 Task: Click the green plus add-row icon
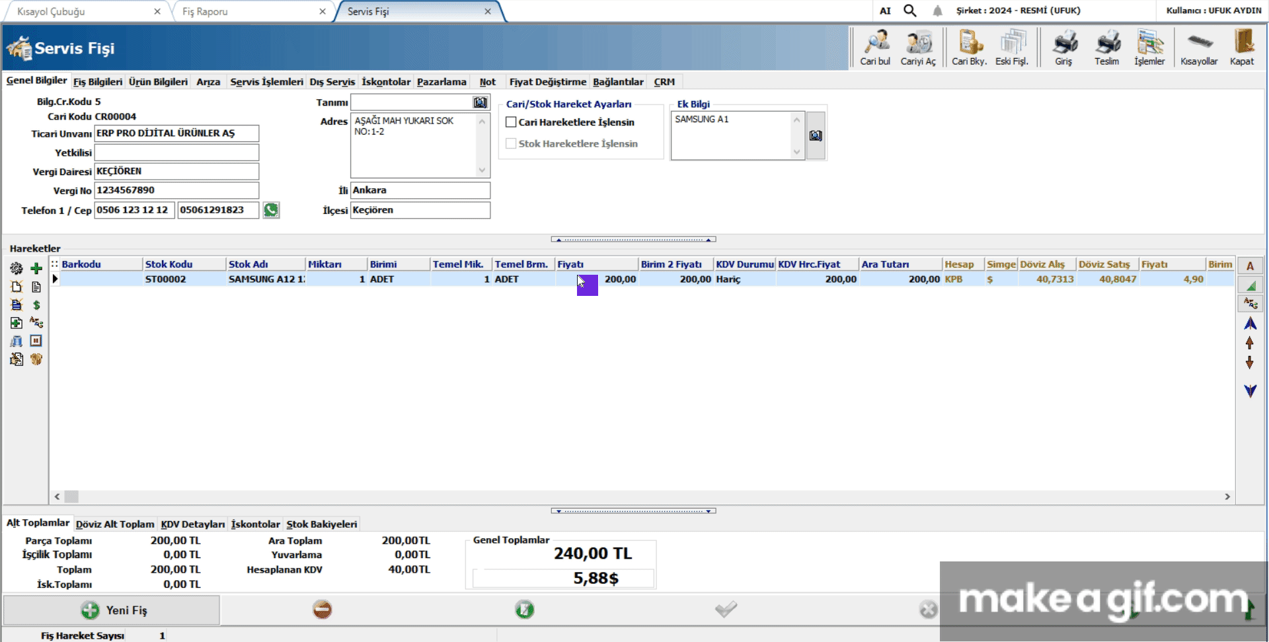pos(36,268)
